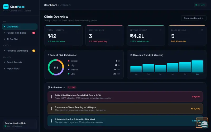Click the yellow Revenue Watchdog badge

coord(34,51)
